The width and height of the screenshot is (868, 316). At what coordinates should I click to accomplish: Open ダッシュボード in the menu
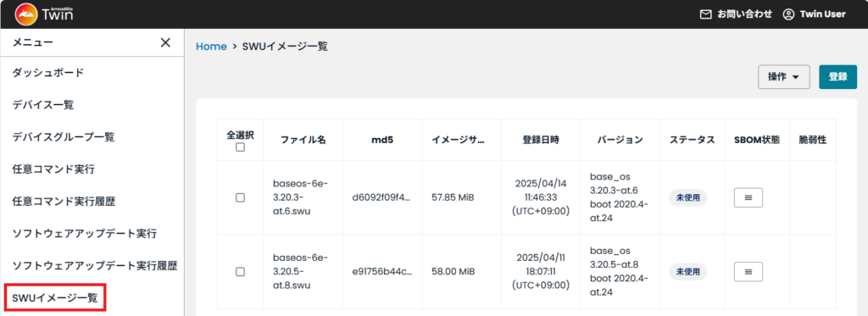pos(48,73)
